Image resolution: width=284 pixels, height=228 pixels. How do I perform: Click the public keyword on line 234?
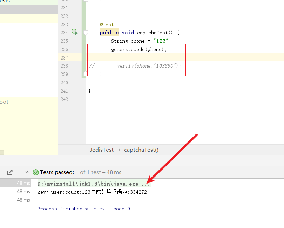point(109,33)
